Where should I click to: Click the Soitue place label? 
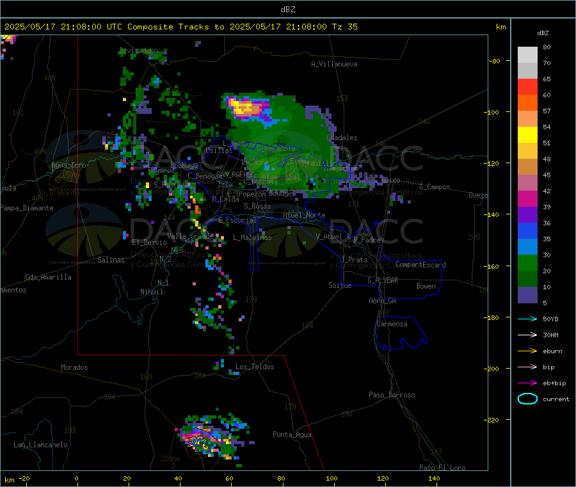point(340,285)
